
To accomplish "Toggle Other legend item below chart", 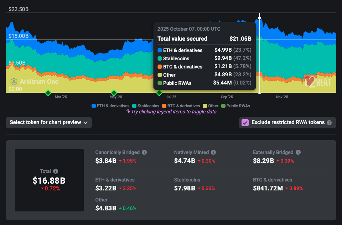I will [211, 106].
